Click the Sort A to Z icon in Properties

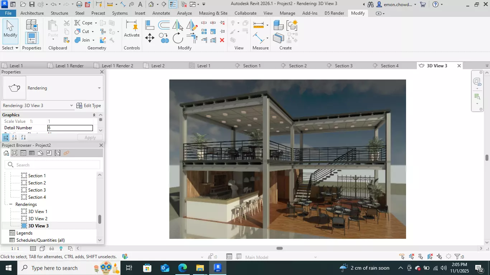(x=14, y=137)
